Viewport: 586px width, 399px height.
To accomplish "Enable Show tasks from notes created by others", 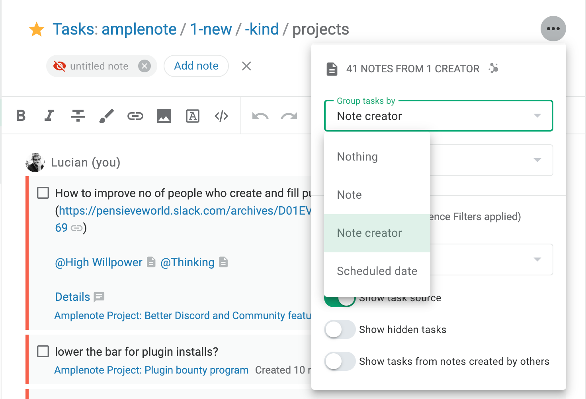I will point(340,361).
